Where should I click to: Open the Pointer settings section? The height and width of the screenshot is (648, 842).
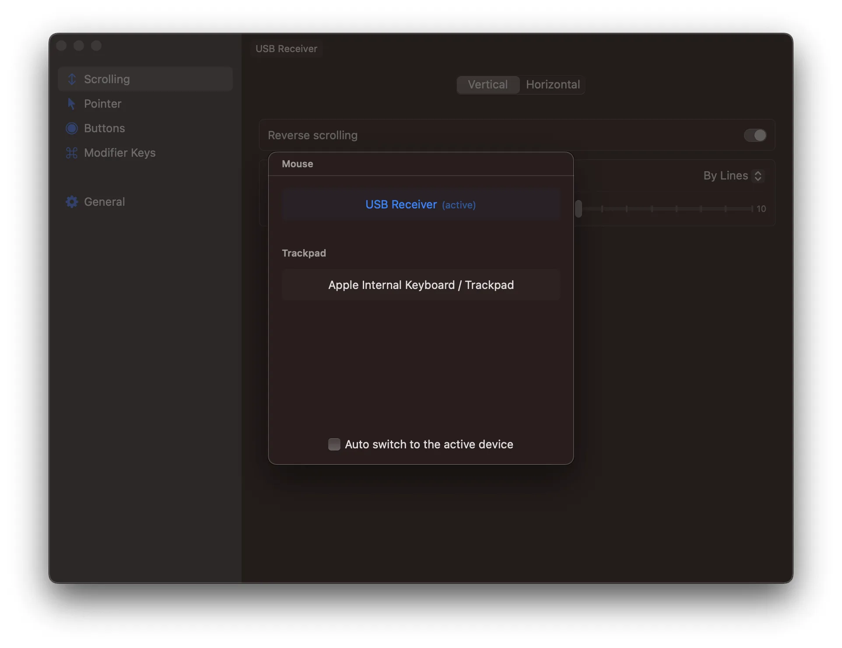[x=145, y=104]
